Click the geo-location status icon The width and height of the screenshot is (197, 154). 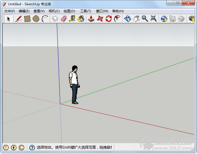(x=6, y=148)
